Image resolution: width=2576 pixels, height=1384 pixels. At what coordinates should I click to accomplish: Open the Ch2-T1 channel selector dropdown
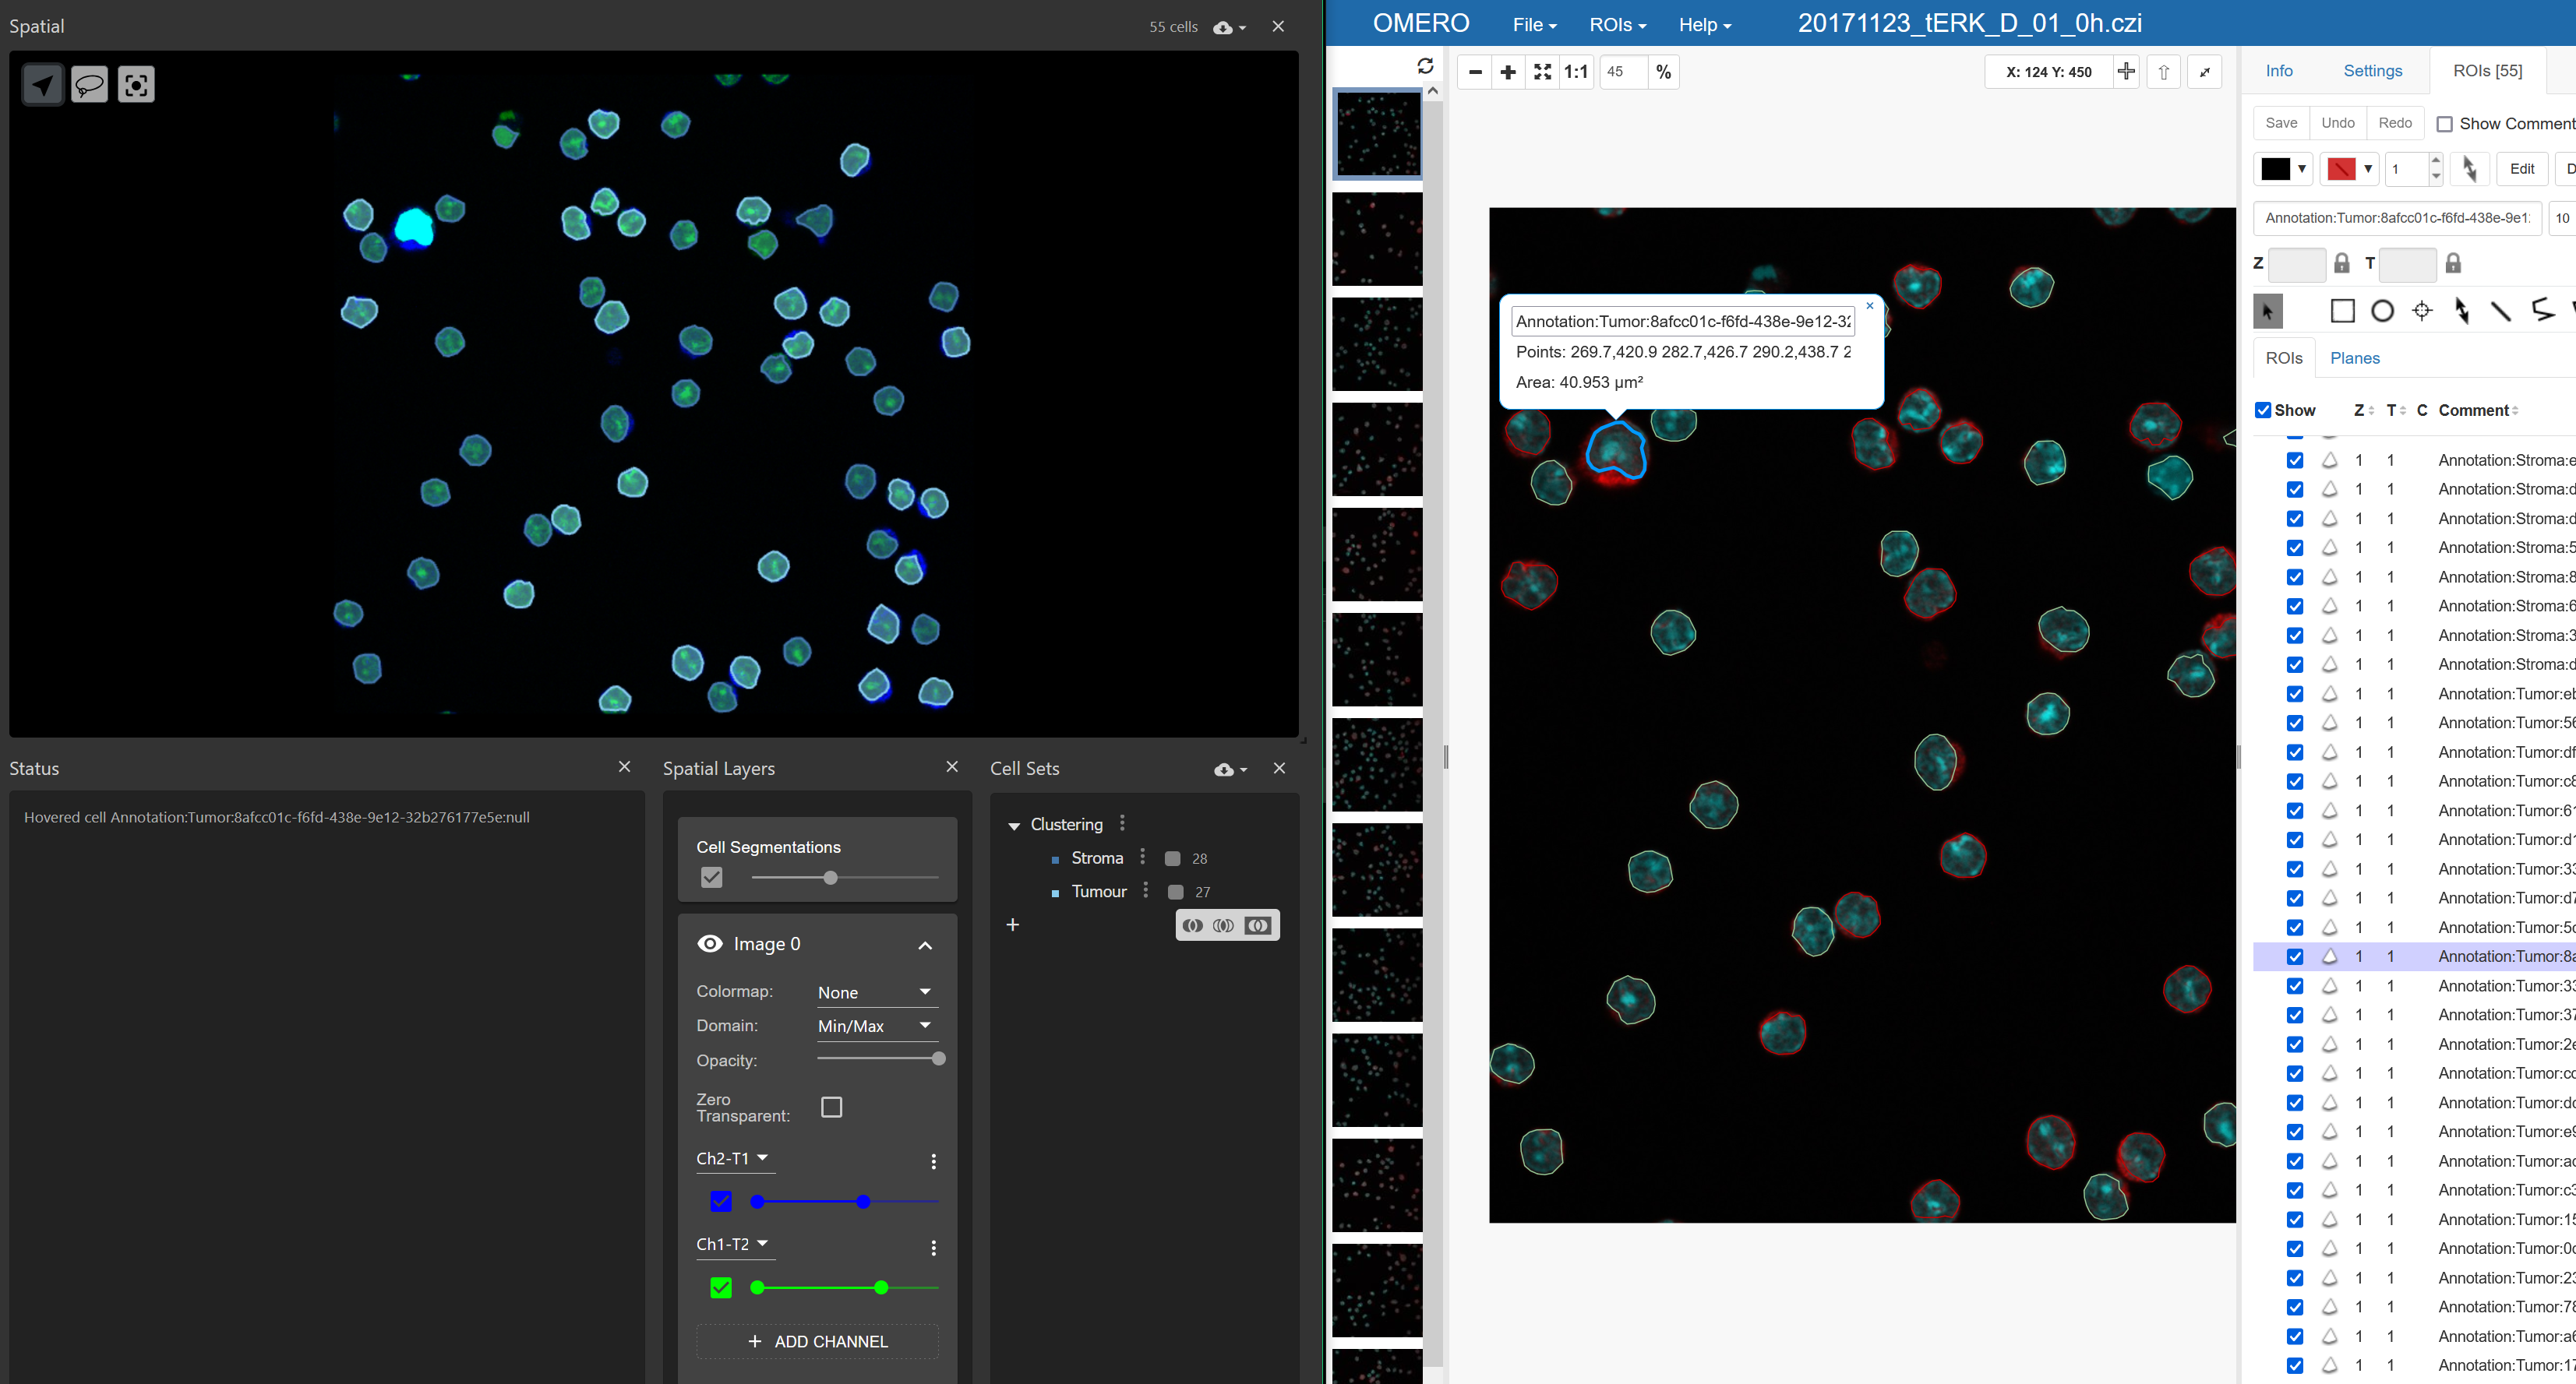coord(735,1158)
